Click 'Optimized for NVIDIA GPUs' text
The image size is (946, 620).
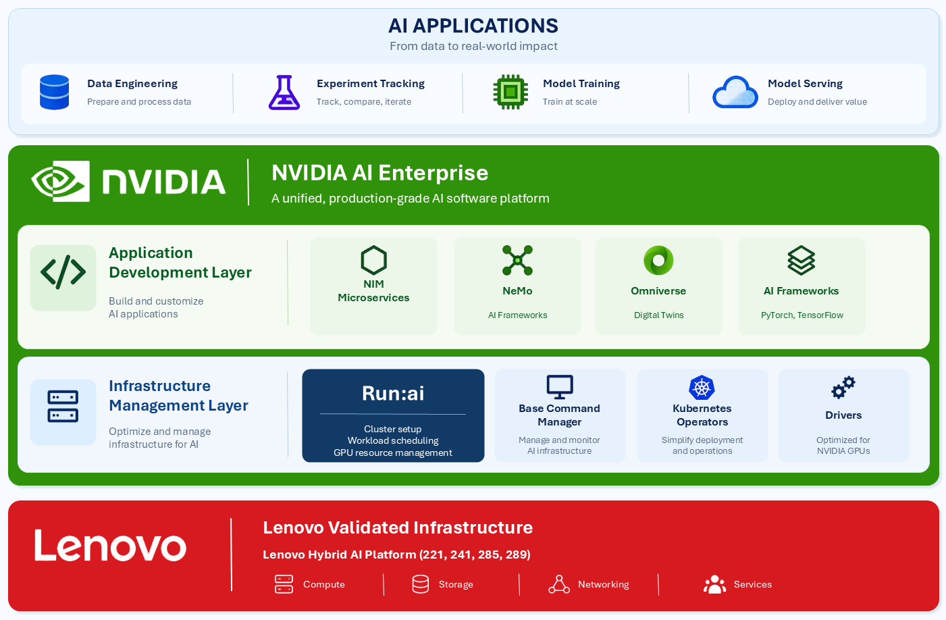click(x=843, y=446)
